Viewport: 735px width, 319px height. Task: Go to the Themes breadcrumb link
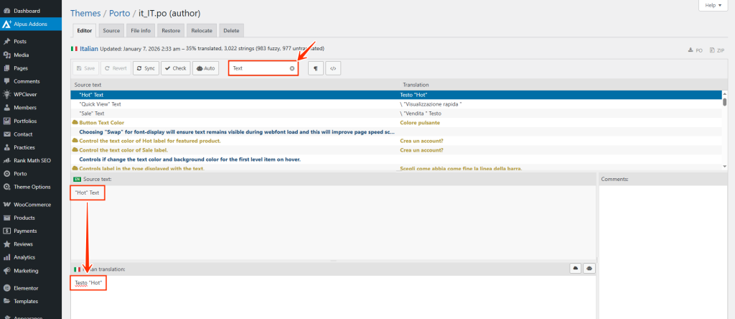(x=85, y=13)
